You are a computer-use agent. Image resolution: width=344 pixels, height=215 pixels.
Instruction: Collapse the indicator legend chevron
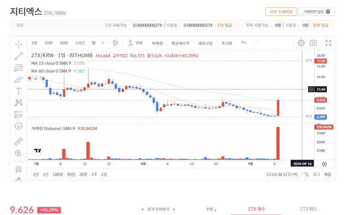[x=36, y=79]
